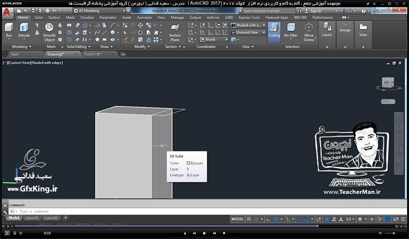Click Play in the KMPlayer controls
This screenshot has width=409, height=239.
pos(204,233)
